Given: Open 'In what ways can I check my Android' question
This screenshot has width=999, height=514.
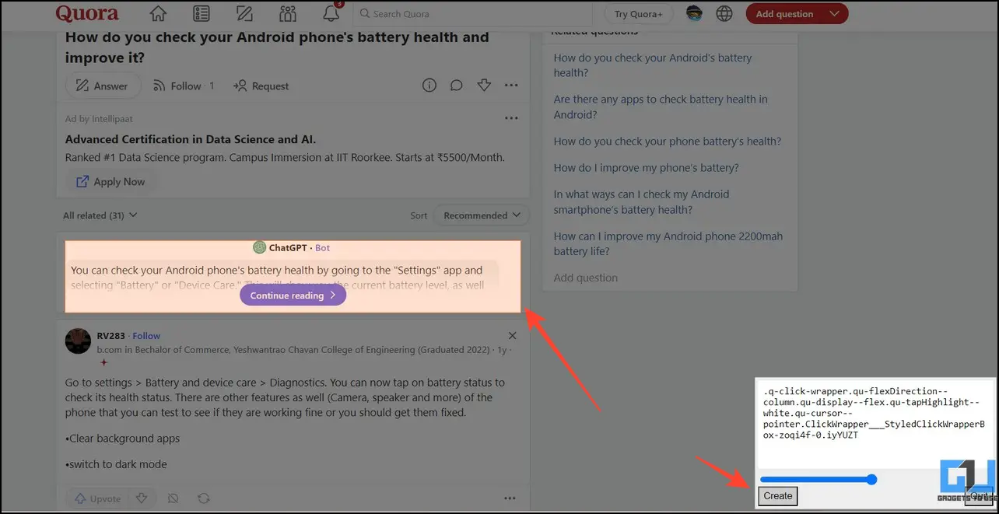Looking at the screenshot, I should pos(642,202).
